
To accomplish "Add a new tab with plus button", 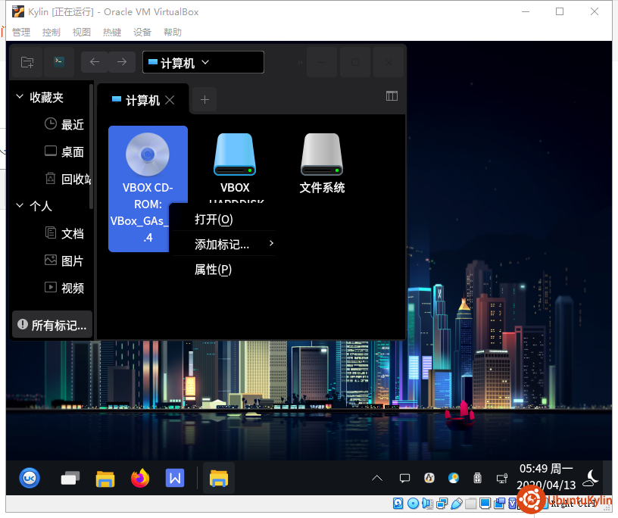I will pos(204,98).
